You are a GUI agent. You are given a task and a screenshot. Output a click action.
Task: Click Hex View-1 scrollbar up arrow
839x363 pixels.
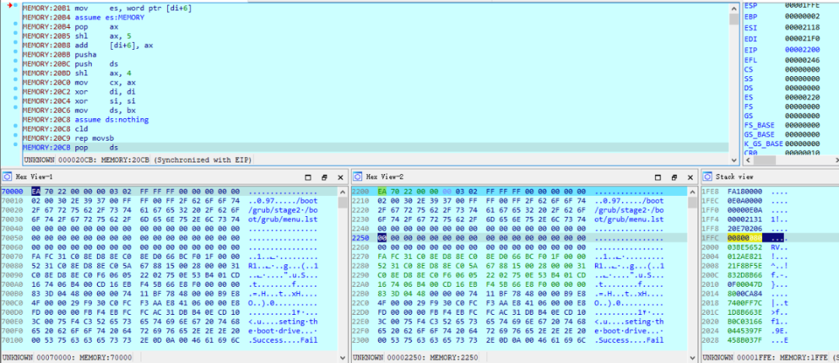[x=343, y=190]
